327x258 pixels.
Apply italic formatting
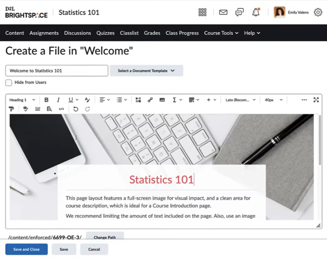tap(58, 100)
